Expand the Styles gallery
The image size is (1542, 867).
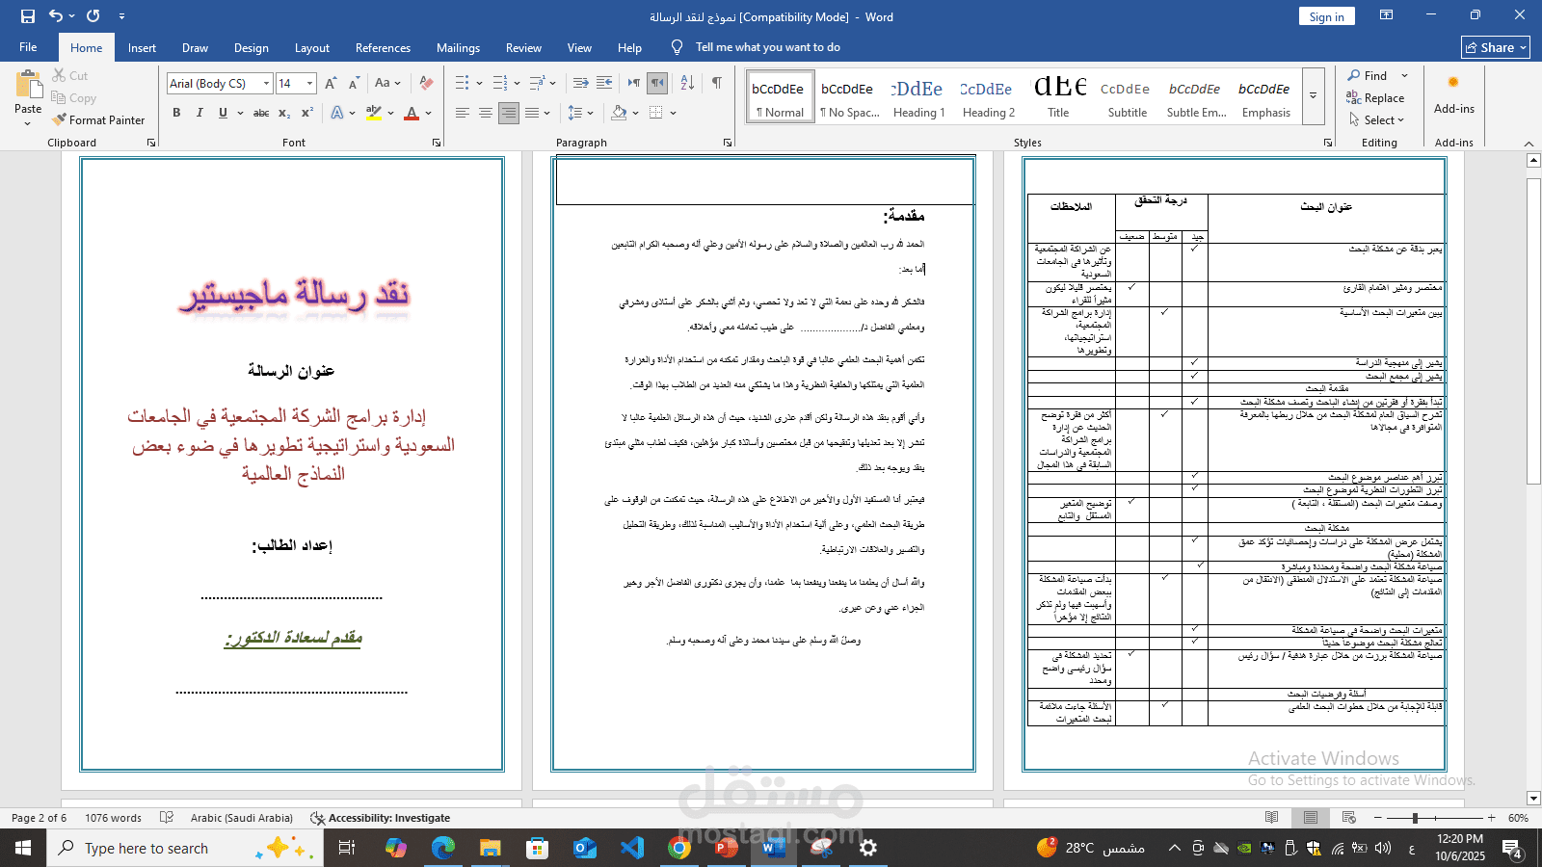[x=1313, y=96]
